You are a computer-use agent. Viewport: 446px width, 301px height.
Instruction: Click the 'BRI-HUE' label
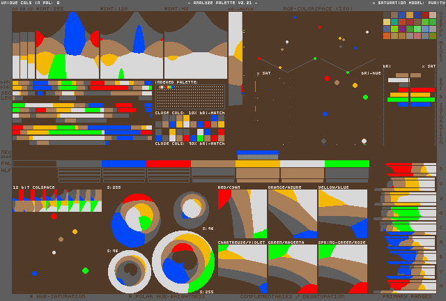pyautogui.click(x=371, y=73)
